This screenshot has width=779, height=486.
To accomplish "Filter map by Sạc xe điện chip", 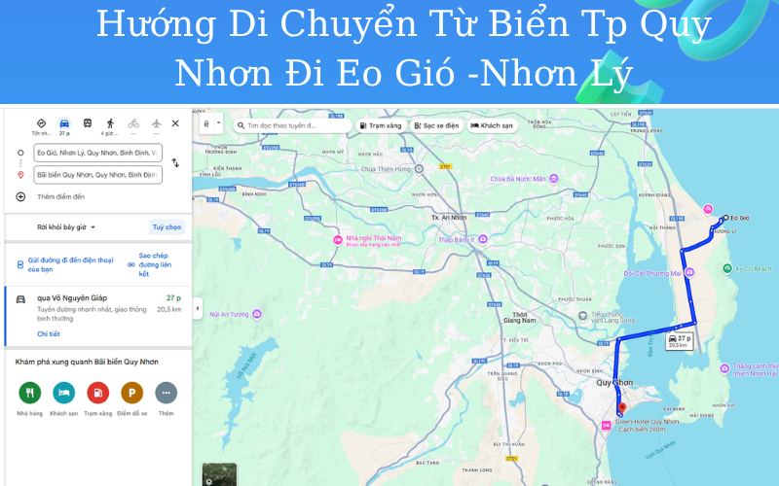I will (x=436, y=125).
